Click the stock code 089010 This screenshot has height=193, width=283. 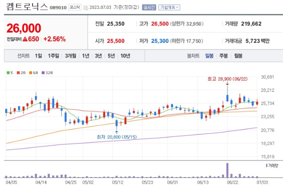coord(58,8)
